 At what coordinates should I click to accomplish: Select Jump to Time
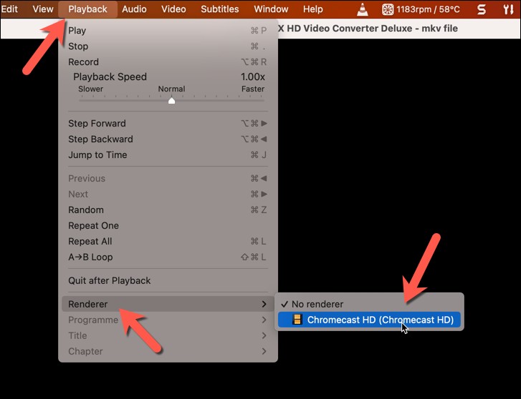(168, 154)
